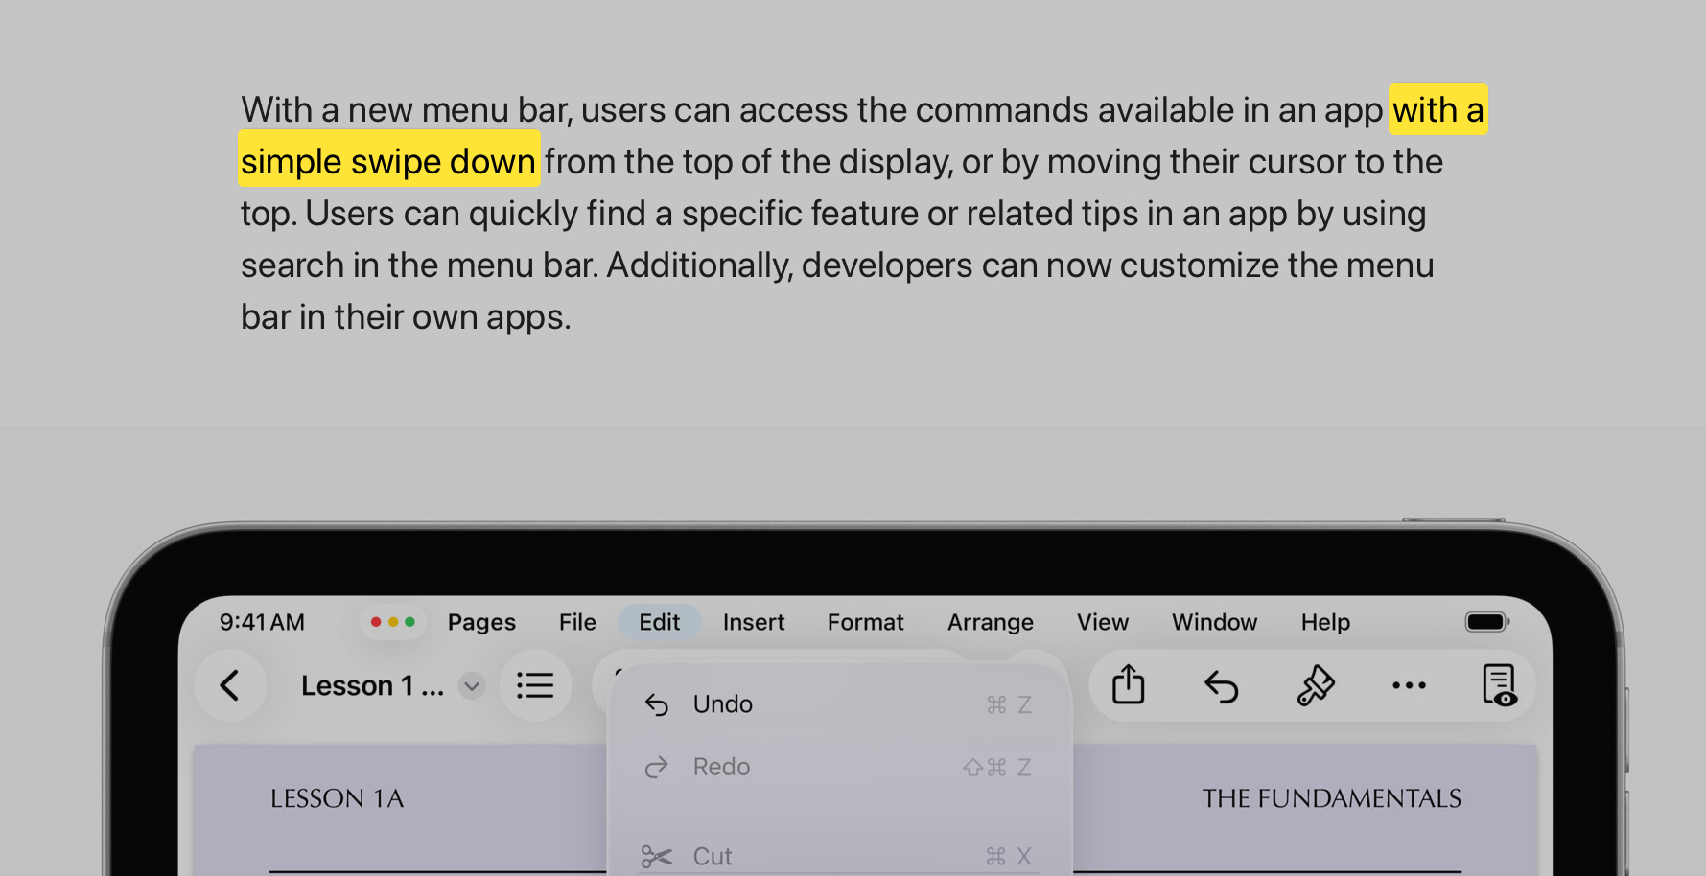The width and height of the screenshot is (1706, 876).
Task: Tap the Share icon in the toolbar
Action: (x=1129, y=685)
